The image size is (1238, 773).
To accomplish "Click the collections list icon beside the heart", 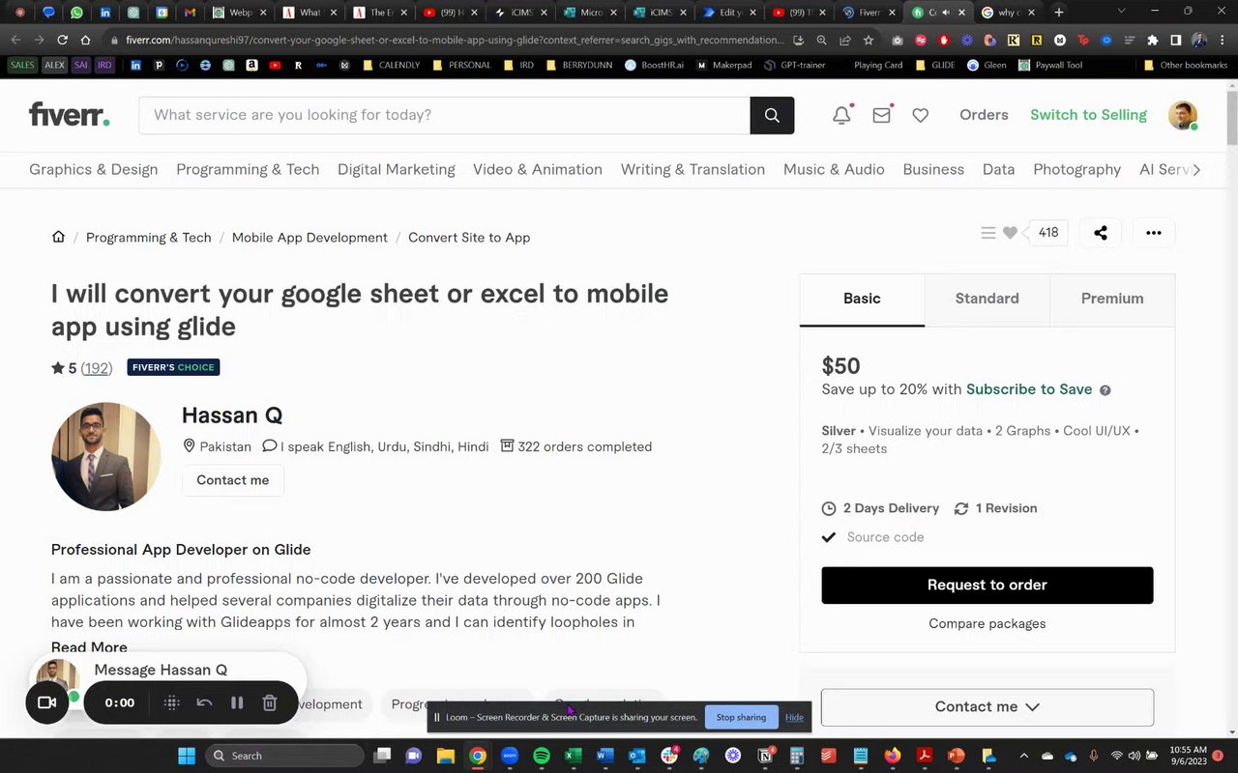I will [987, 233].
